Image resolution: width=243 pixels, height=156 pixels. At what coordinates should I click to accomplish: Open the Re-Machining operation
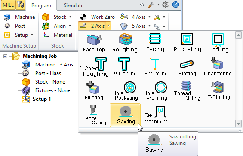point(156,115)
